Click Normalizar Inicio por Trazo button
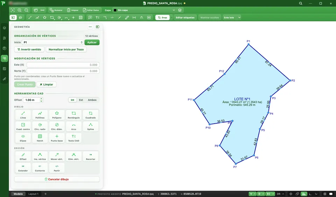This screenshot has width=336, height=197. tap(66, 49)
